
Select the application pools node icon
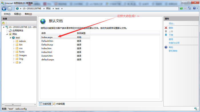(10, 31)
